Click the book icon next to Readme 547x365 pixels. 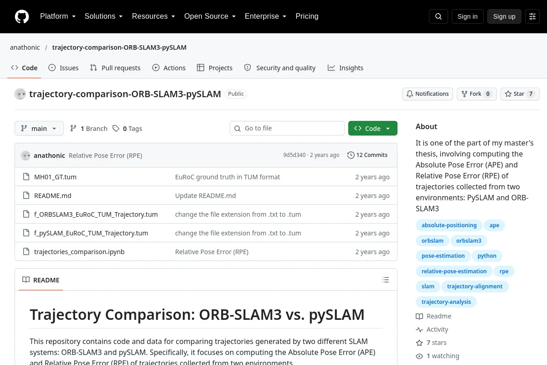coord(419,316)
